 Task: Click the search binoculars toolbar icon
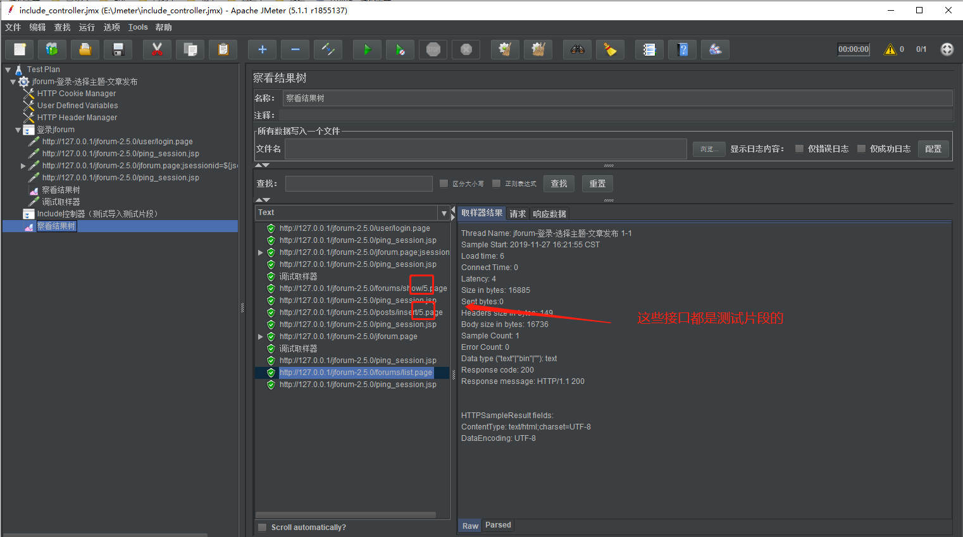pos(576,49)
